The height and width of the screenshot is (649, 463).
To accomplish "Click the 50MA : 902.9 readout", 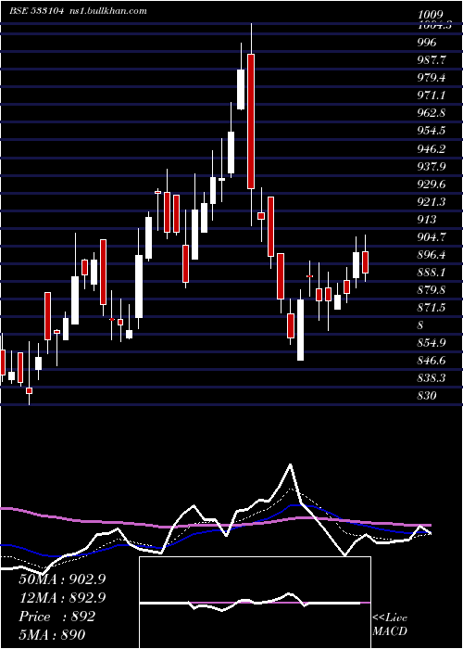I will tap(62, 579).
